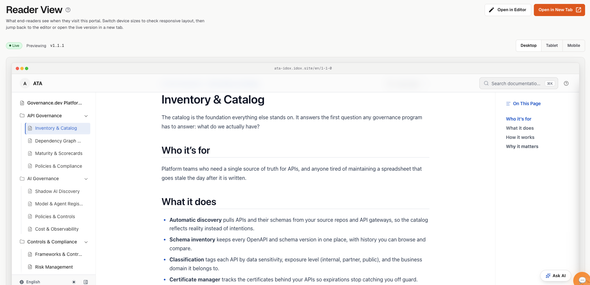Switch preview to Mobile size

pos(574,46)
